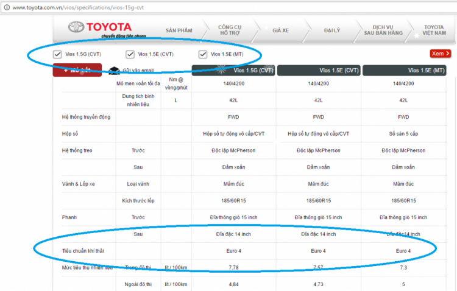The height and width of the screenshot is (291, 457).
Task: Click the Mức tiêu thụ nhiên liệu label
Action: tap(87, 267)
